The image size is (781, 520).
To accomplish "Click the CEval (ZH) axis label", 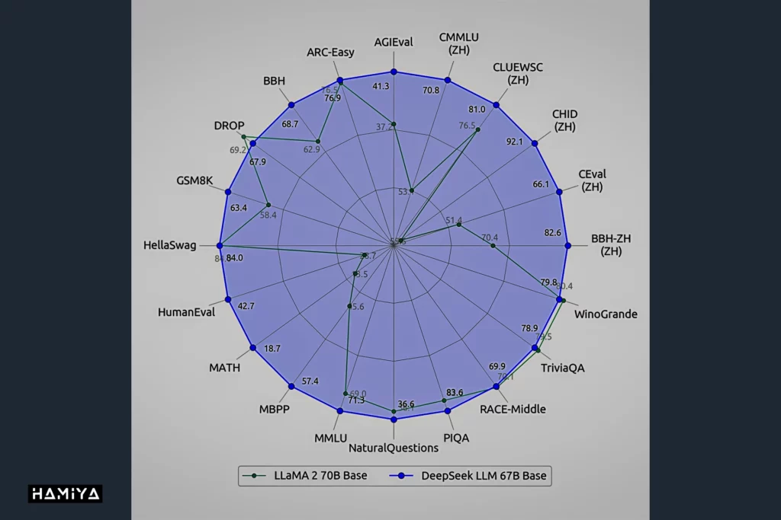I will 592,180.
